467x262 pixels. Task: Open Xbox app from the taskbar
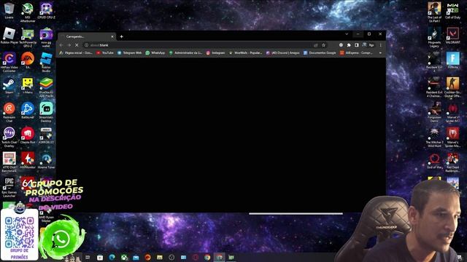[x=124, y=257]
